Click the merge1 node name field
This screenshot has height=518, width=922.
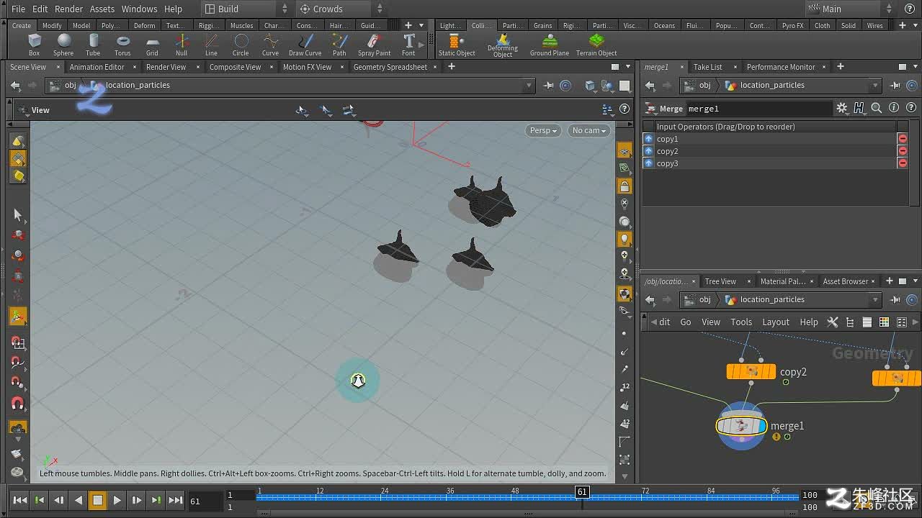pos(758,109)
